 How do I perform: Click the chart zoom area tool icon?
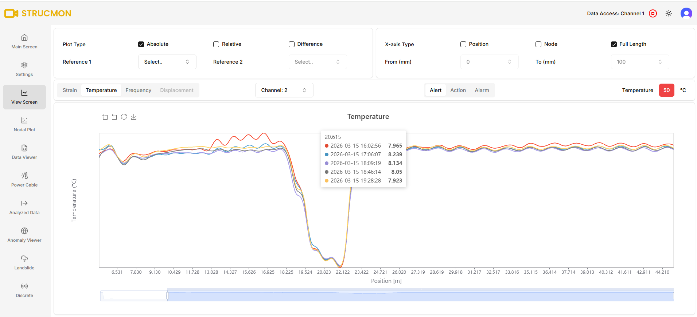(x=105, y=117)
